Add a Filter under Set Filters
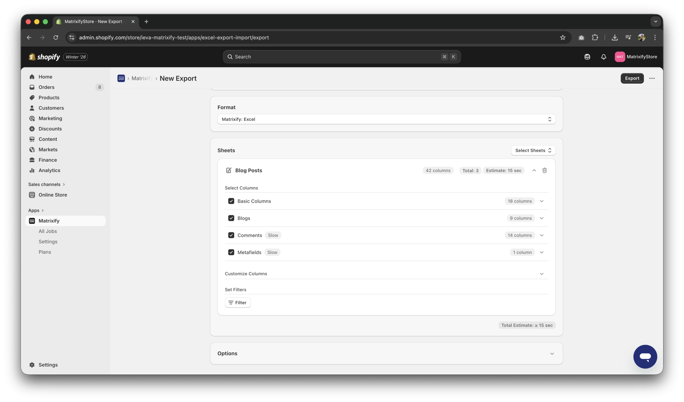The height and width of the screenshot is (402, 684). coord(238,303)
